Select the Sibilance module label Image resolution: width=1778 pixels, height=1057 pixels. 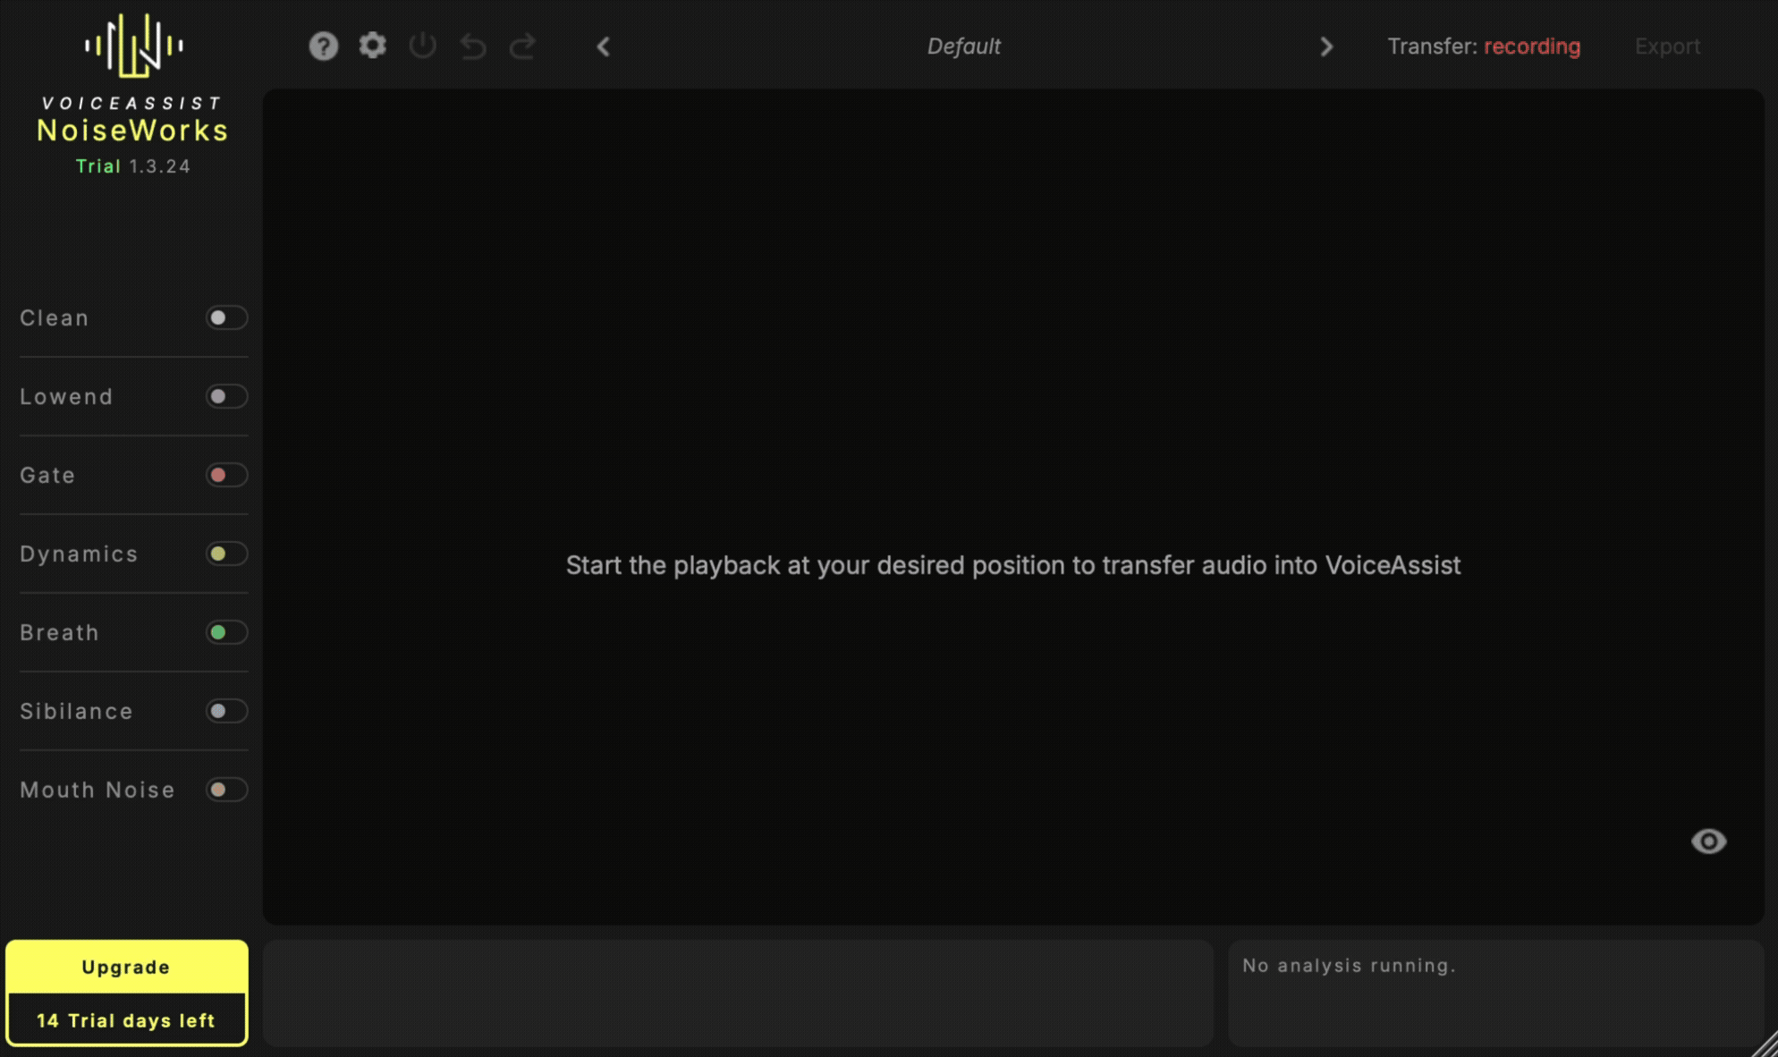pos(76,712)
